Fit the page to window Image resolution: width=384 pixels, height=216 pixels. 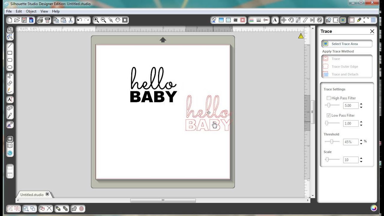tap(125, 20)
